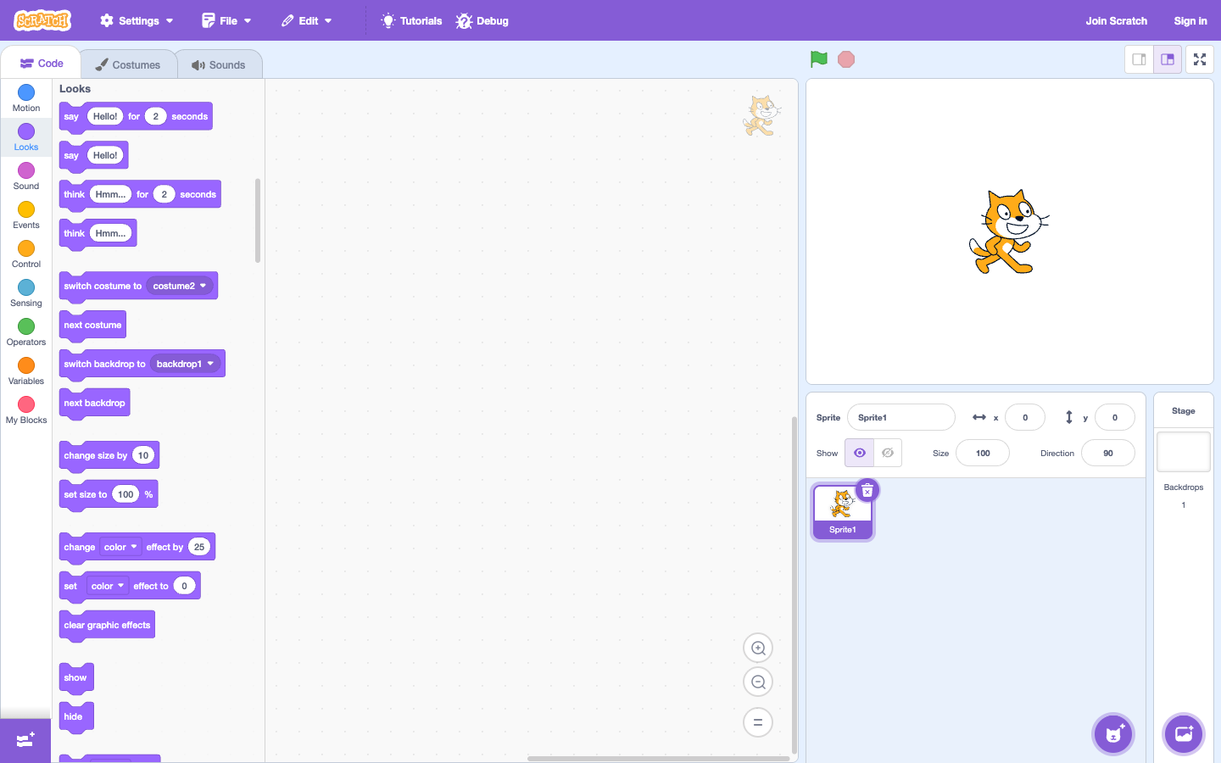Click the hide block
The height and width of the screenshot is (763, 1221).
click(76, 717)
